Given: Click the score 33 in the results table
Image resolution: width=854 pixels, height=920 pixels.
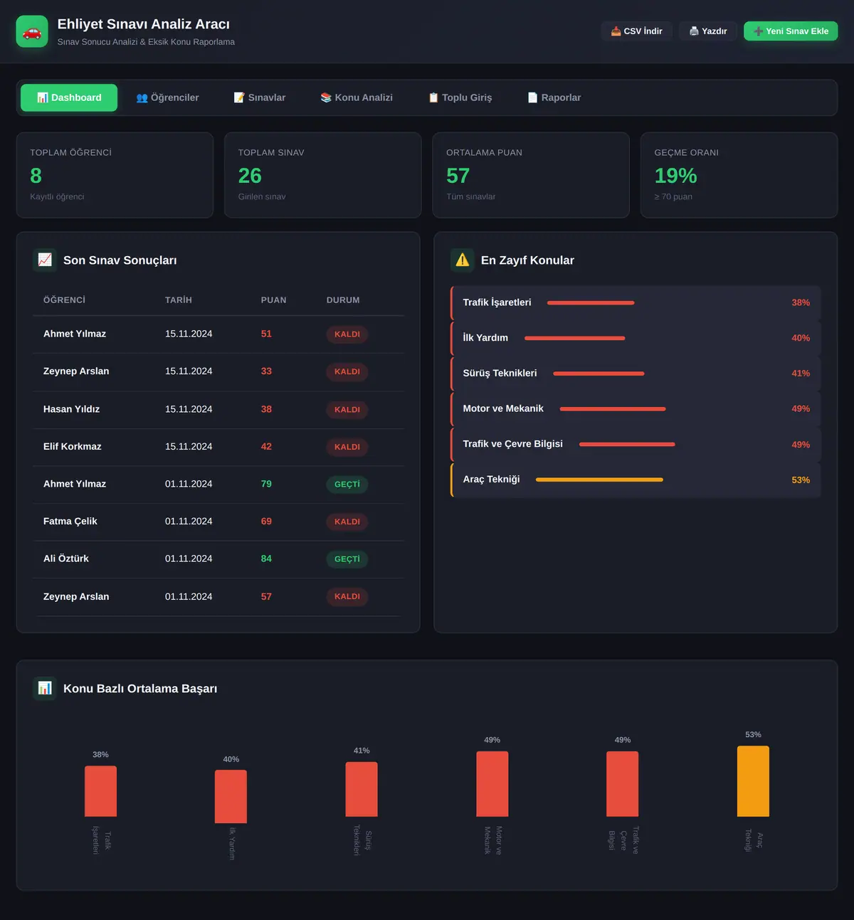Looking at the screenshot, I should pyautogui.click(x=266, y=371).
